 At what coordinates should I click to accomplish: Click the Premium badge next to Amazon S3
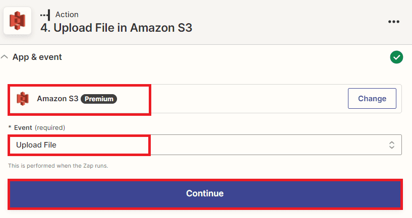click(x=99, y=99)
